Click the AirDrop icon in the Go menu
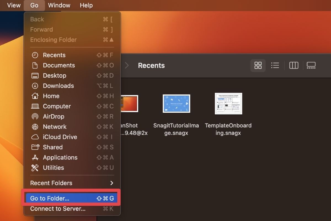 click(35, 116)
